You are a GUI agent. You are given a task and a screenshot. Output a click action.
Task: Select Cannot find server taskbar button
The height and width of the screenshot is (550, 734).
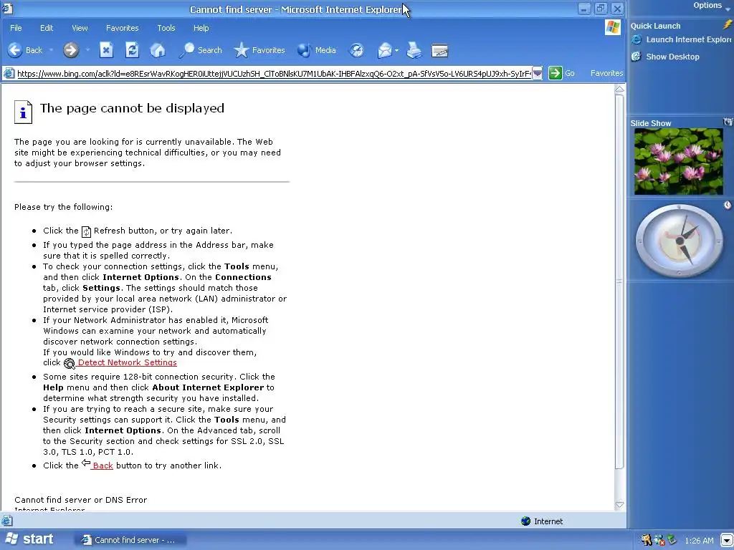point(130,540)
